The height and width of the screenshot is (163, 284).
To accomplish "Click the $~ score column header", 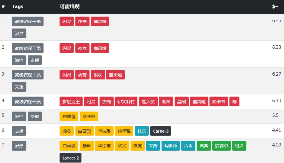I will click(x=275, y=6).
